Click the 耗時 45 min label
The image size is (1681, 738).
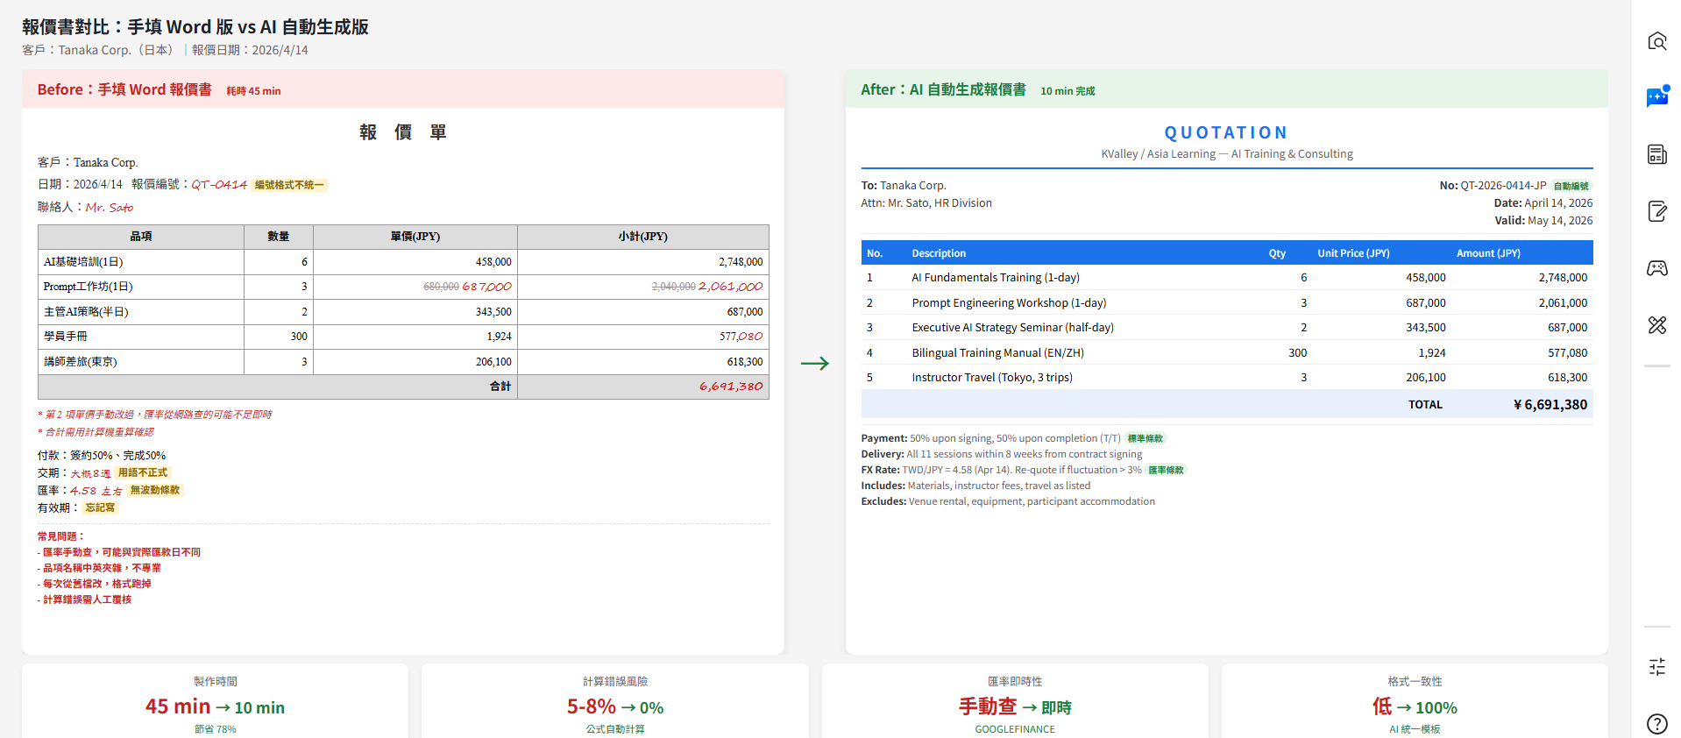coord(253,91)
